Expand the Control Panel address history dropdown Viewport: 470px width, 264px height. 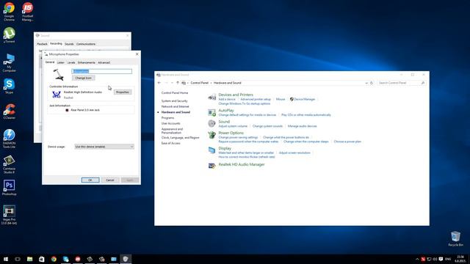tap(366, 83)
